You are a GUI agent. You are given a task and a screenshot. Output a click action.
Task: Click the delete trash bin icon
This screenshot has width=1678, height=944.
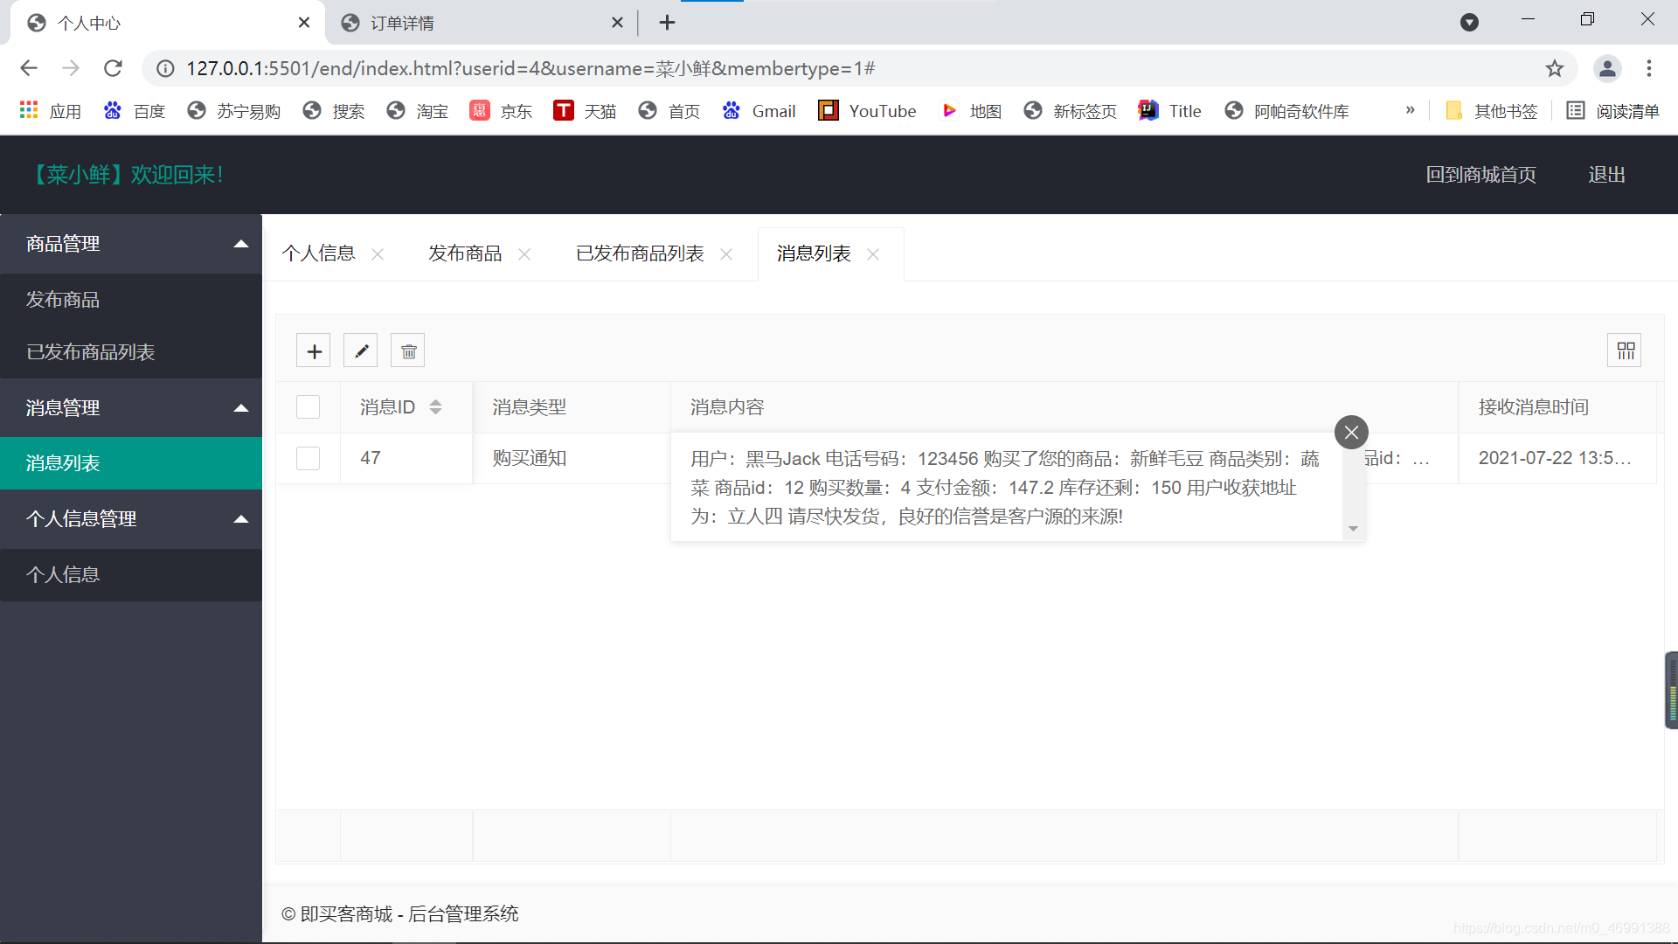click(x=406, y=351)
